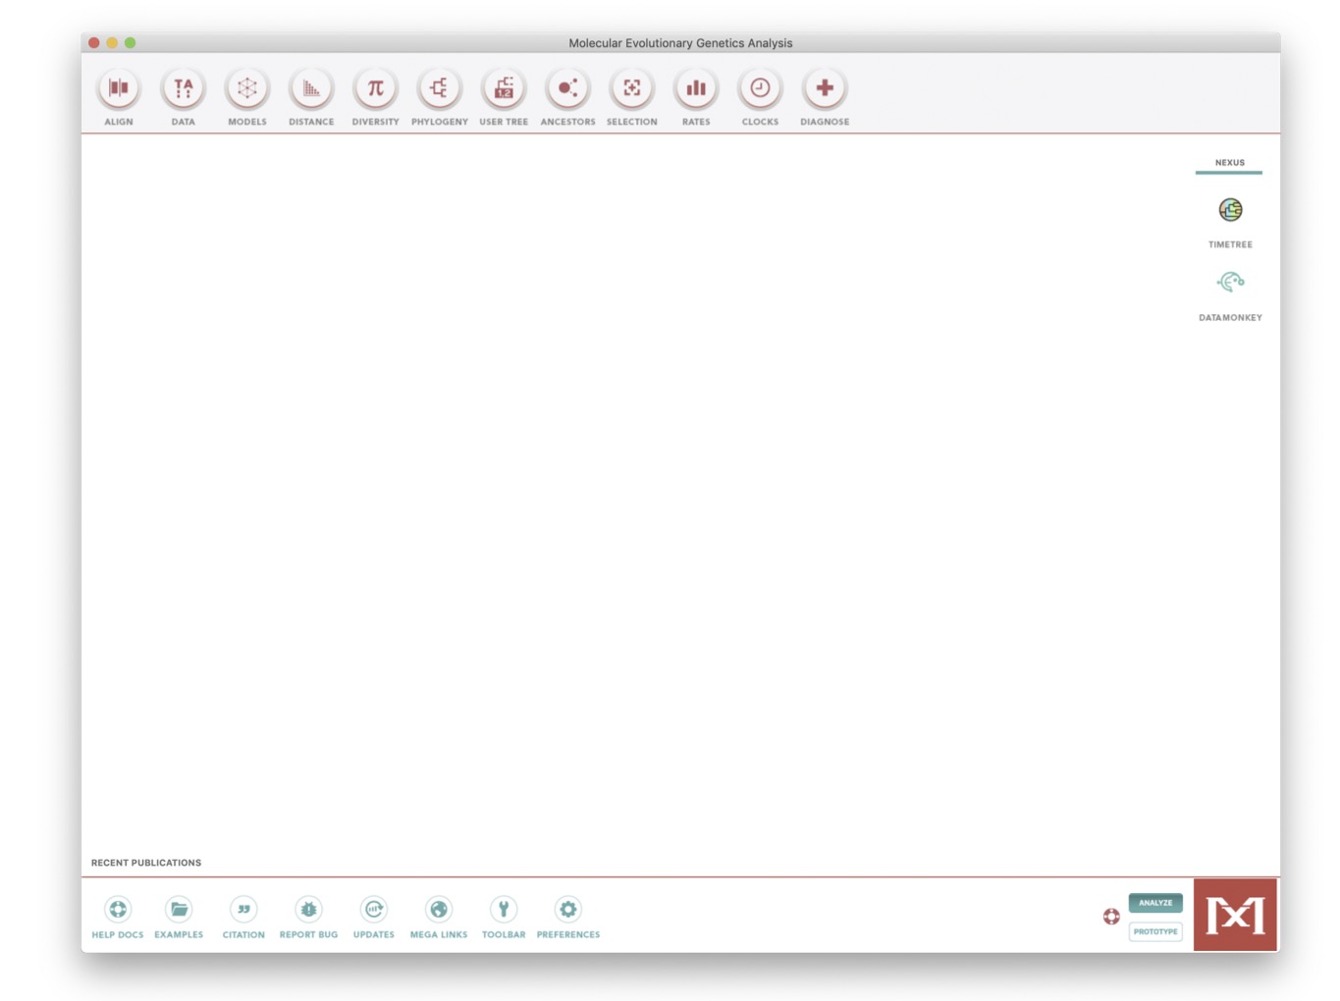
Task: Launch the Phylogeny tree menu
Action: (x=439, y=89)
